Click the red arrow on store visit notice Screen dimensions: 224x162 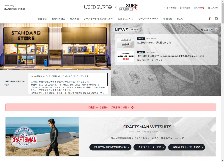132,108
